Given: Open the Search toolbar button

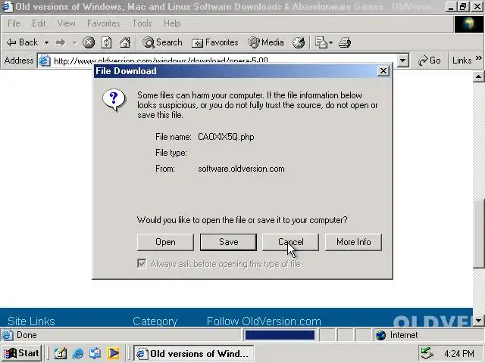Looking at the screenshot, I should pos(162,42).
